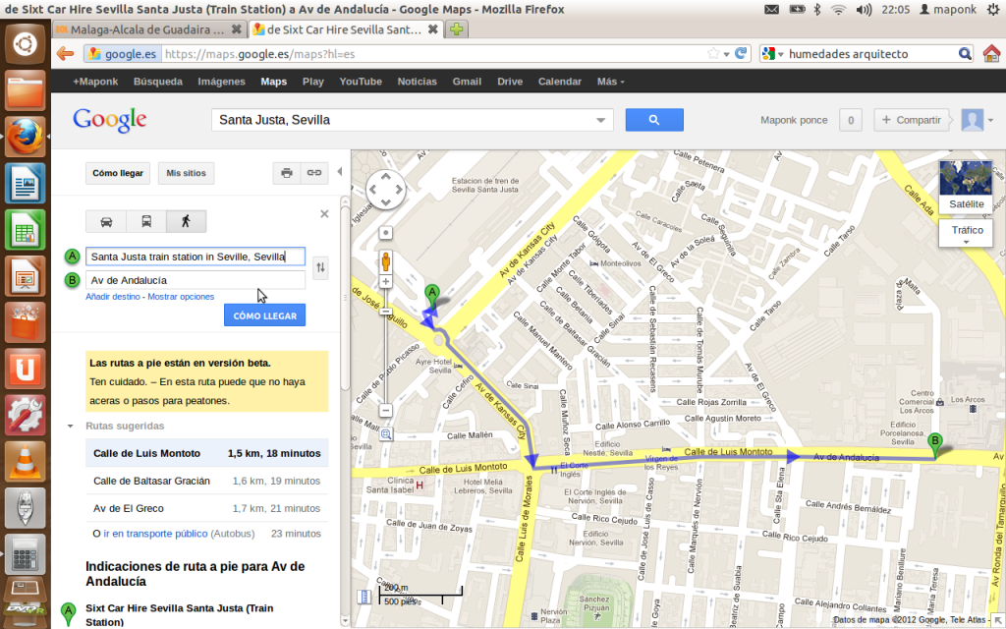Open YouTube in Google bar
Viewport: 1006px width, 629px height.
[x=361, y=82]
